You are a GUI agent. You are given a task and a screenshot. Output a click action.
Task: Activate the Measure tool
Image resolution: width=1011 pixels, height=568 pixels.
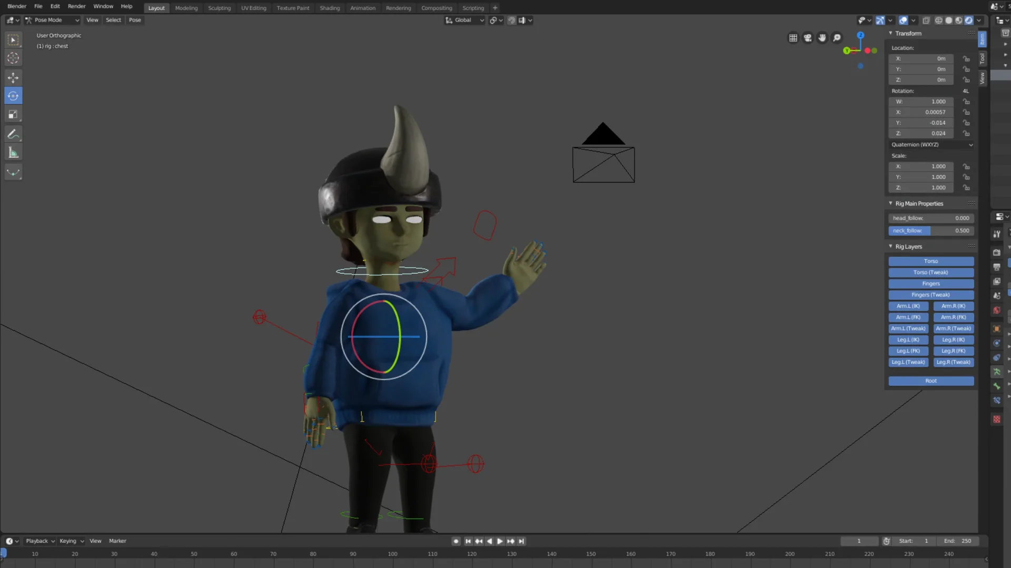[x=13, y=153]
